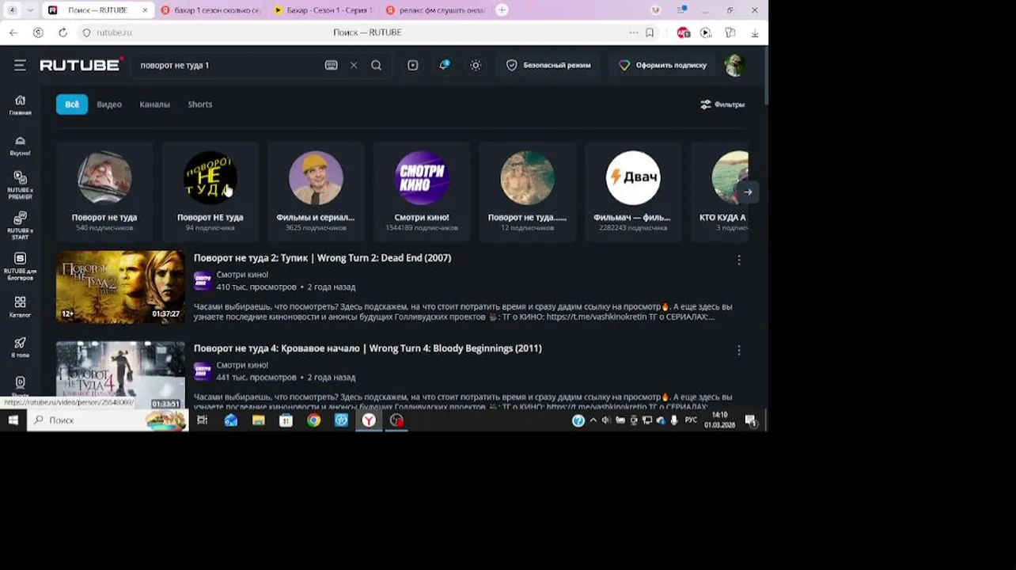Image resolution: width=1016 pixels, height=570 pixels.
Task: Click Оформить подписку button
Action: [663, 66]
